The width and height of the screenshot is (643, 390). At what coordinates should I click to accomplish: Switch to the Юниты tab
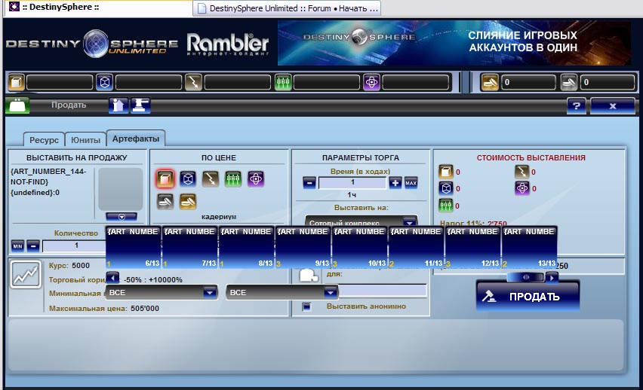(x=85, y=139)
